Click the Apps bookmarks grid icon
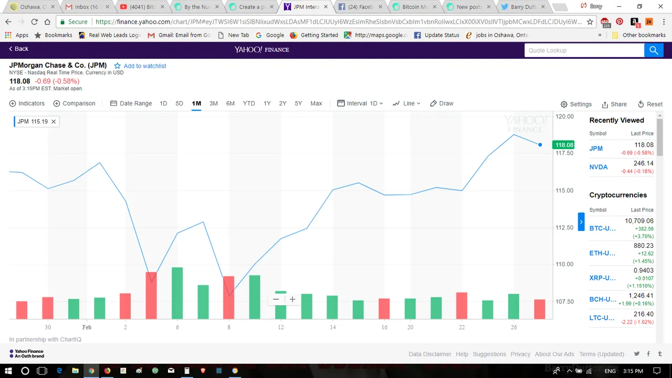The image size is (672, 378). (17, 35)
